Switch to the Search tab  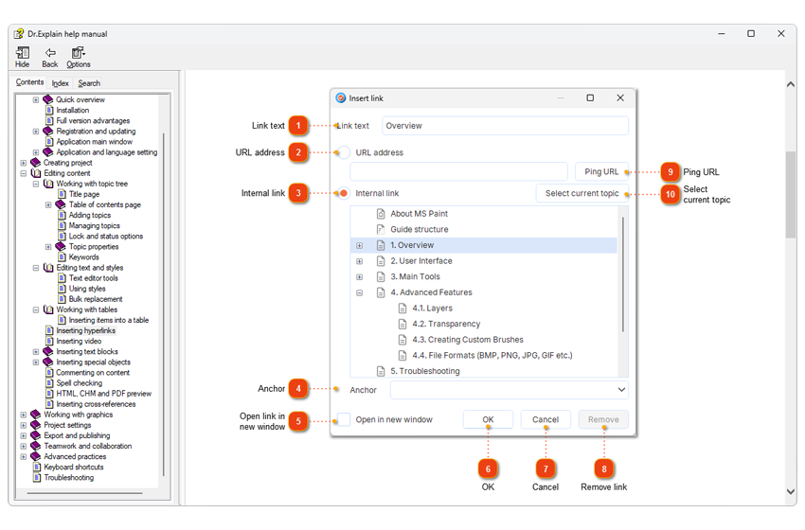(x=89, y=83)
